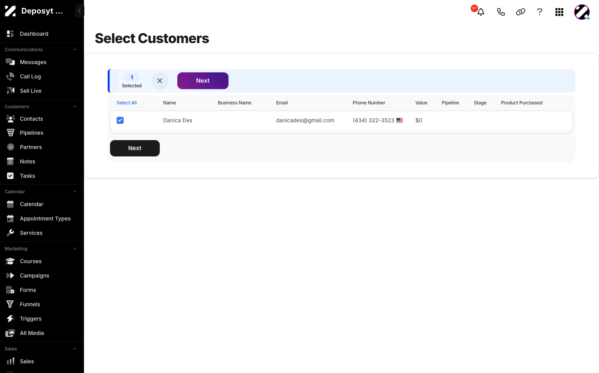Open the help question mark
The height and width of the screenshot is (373, 599).
coord(540,12)
